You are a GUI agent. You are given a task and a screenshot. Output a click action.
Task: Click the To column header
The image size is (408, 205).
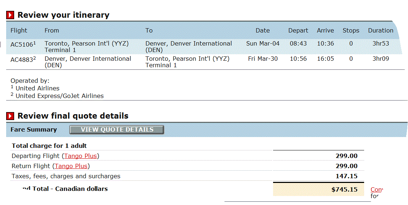(149, 30)
